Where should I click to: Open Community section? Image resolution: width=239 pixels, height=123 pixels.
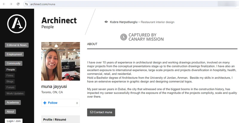(x=13, y=63)
